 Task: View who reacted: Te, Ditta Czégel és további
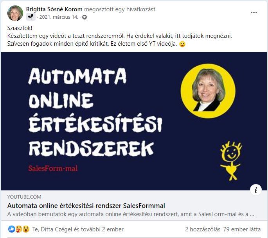click(78, 229)
